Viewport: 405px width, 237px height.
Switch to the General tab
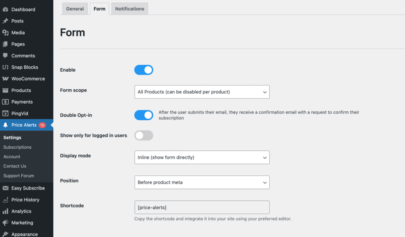(x=75, y=9)
